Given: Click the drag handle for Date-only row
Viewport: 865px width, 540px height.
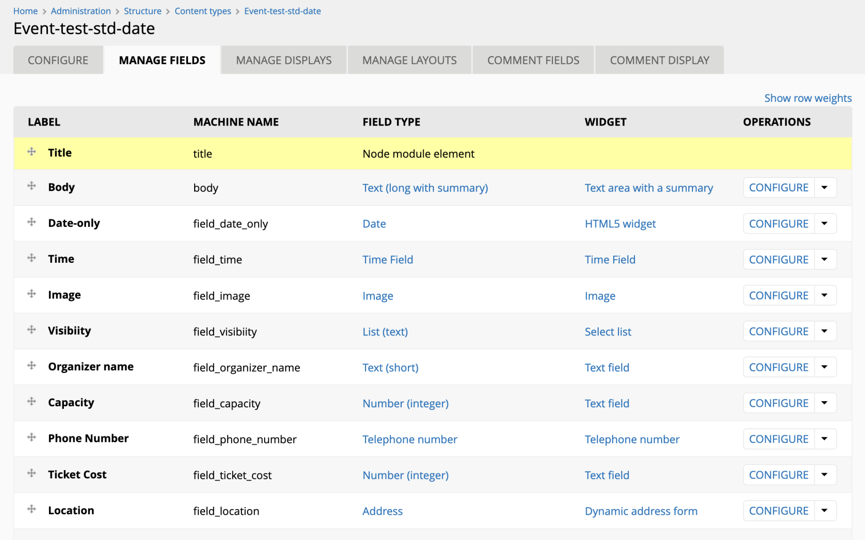Looking at the screenshot, I should pos(31,222).
